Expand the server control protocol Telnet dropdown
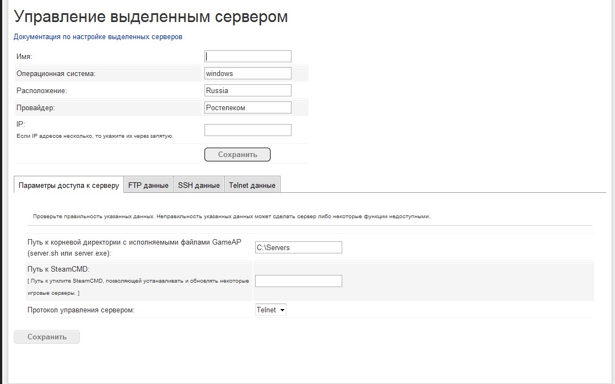615x384 pixels. point(271,310)
